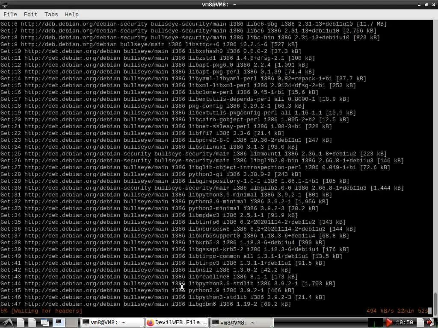
Task: Click the Get:34 libmpdec3 line
Action: [149, 215]
